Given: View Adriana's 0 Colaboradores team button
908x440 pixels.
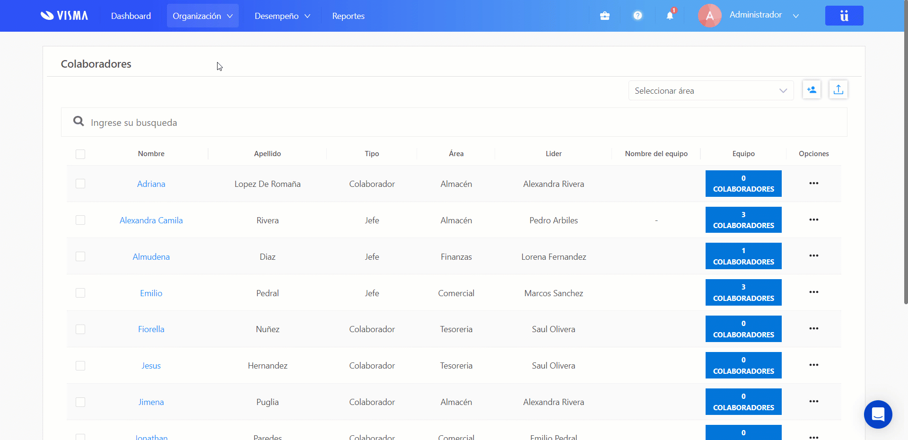Looking at the screenshot, I should point(743,184).
